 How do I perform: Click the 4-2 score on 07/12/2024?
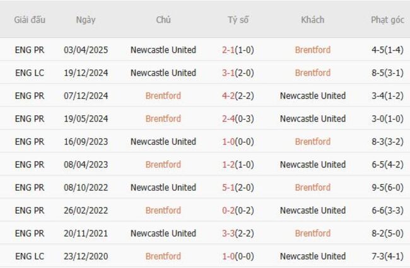pos(228,96)
